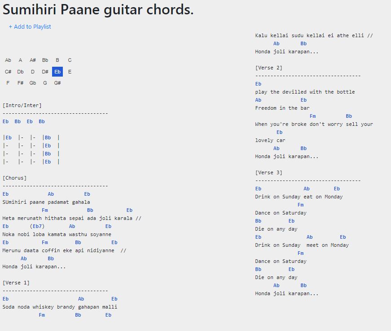Transpose chords to E
The width and height of the screenshot is (391, 331).
[x=70, y=72]
